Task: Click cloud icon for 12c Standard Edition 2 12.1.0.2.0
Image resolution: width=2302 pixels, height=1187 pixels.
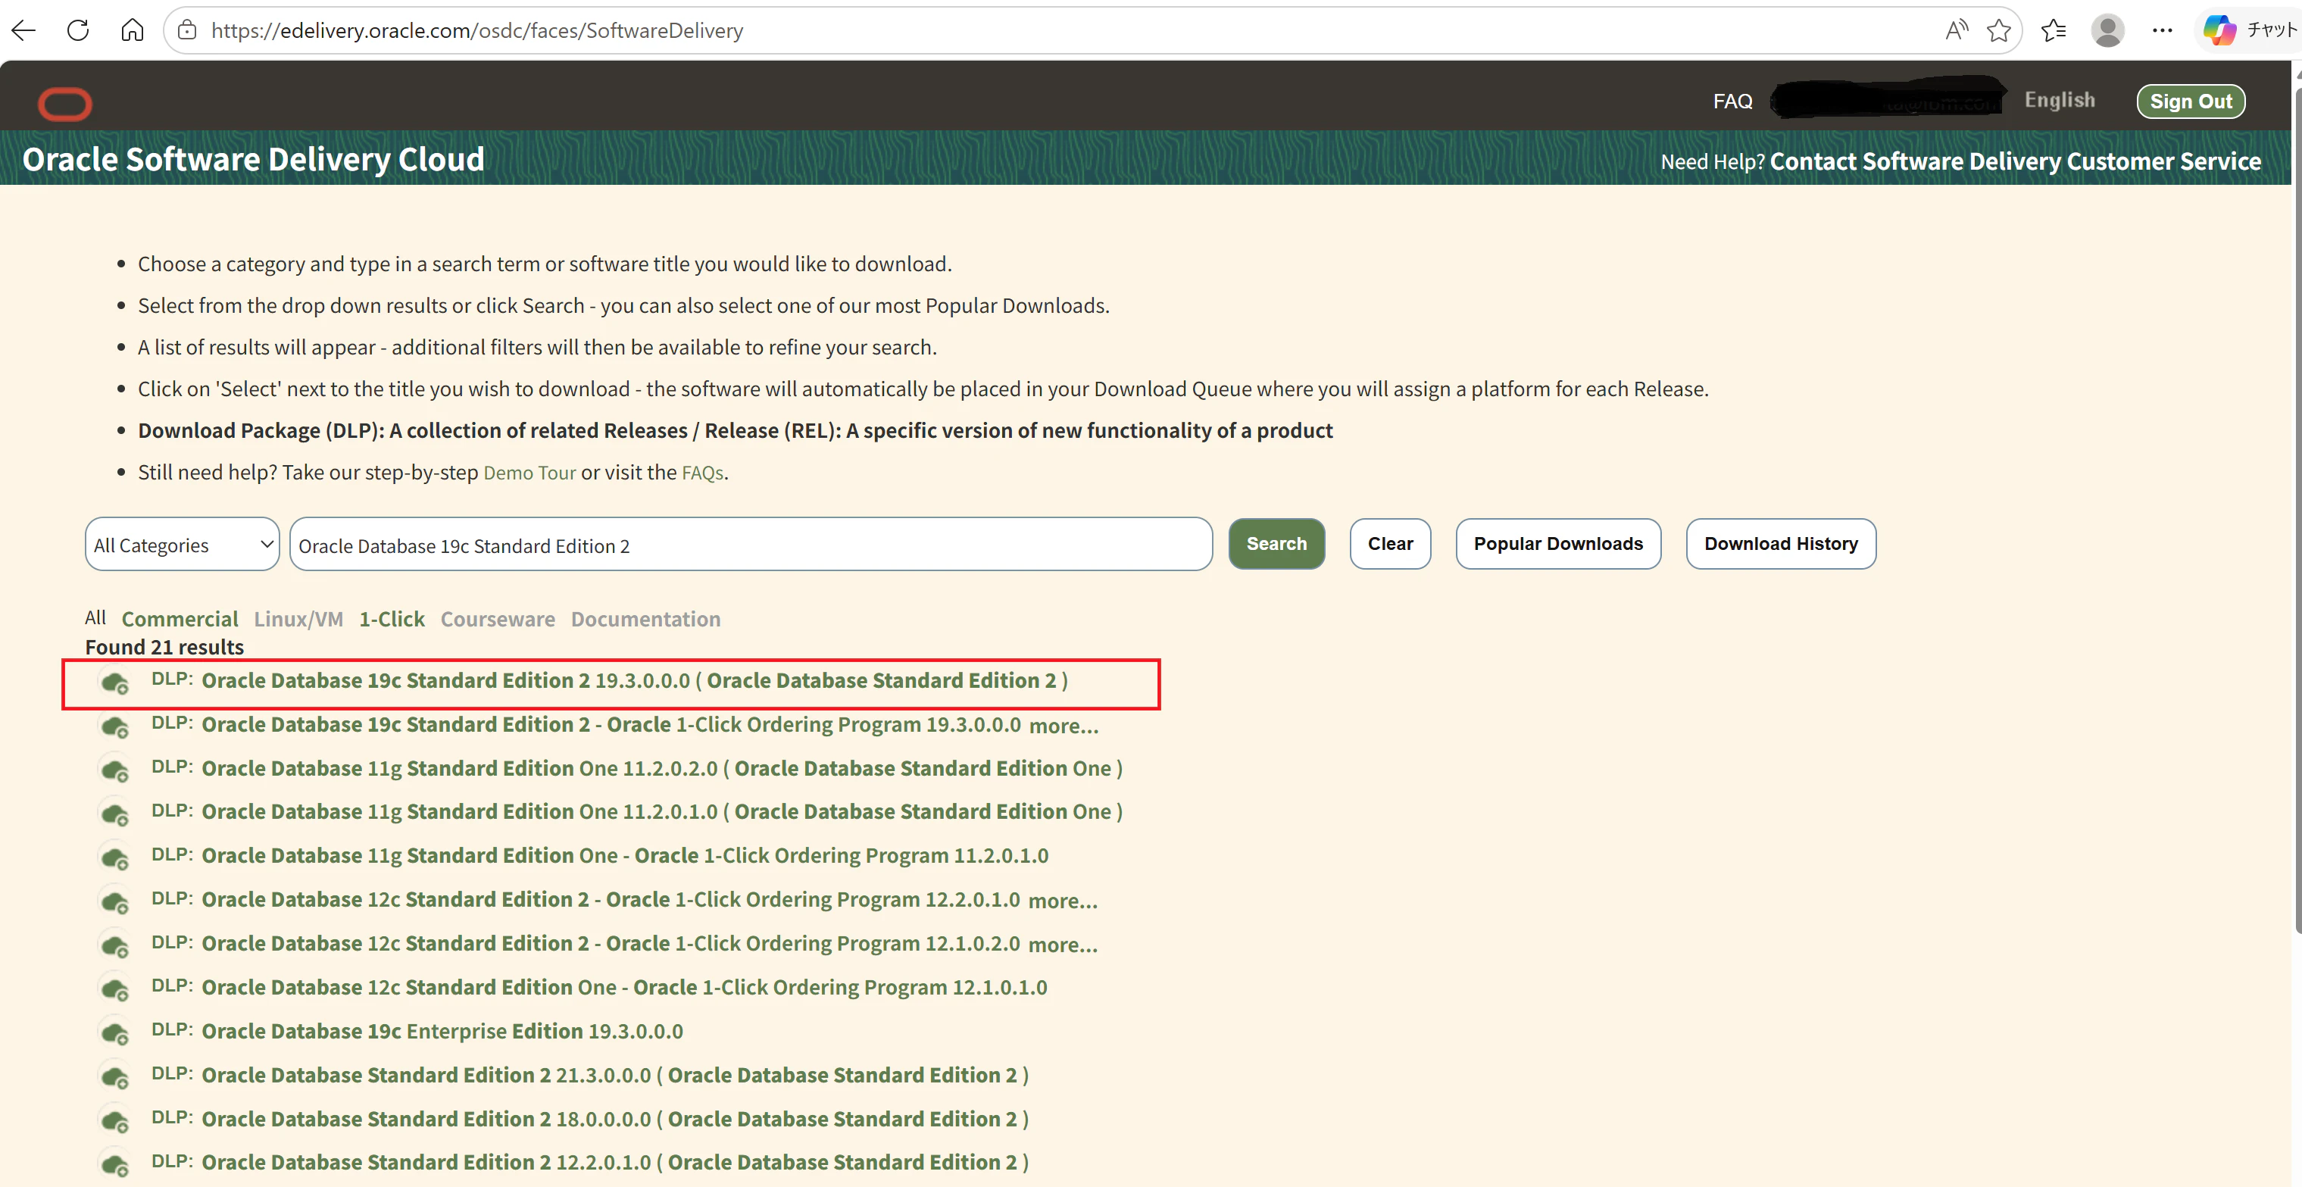Action: (114, 947)
